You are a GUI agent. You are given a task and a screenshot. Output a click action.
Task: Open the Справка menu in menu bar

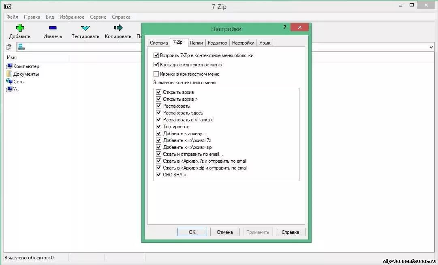coord(121,17)
